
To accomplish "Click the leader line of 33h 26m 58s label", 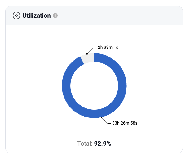I will [x=106, y=121].
